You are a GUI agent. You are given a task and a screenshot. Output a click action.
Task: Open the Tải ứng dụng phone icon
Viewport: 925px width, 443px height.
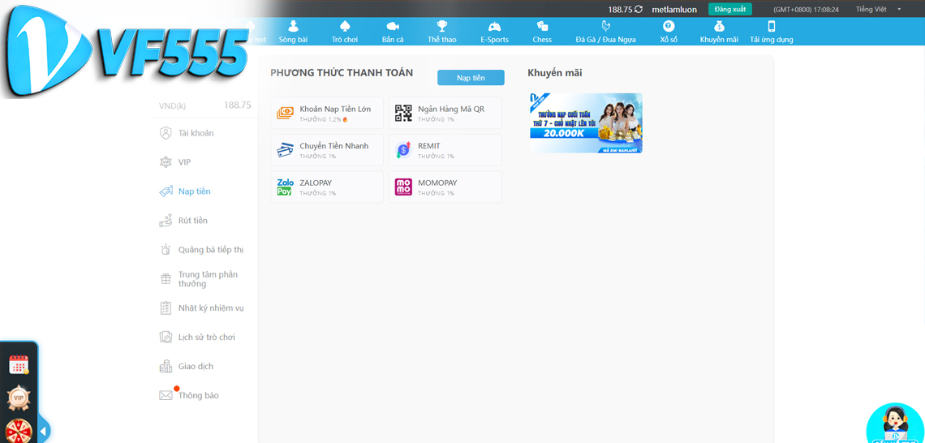tap(771, 27)
